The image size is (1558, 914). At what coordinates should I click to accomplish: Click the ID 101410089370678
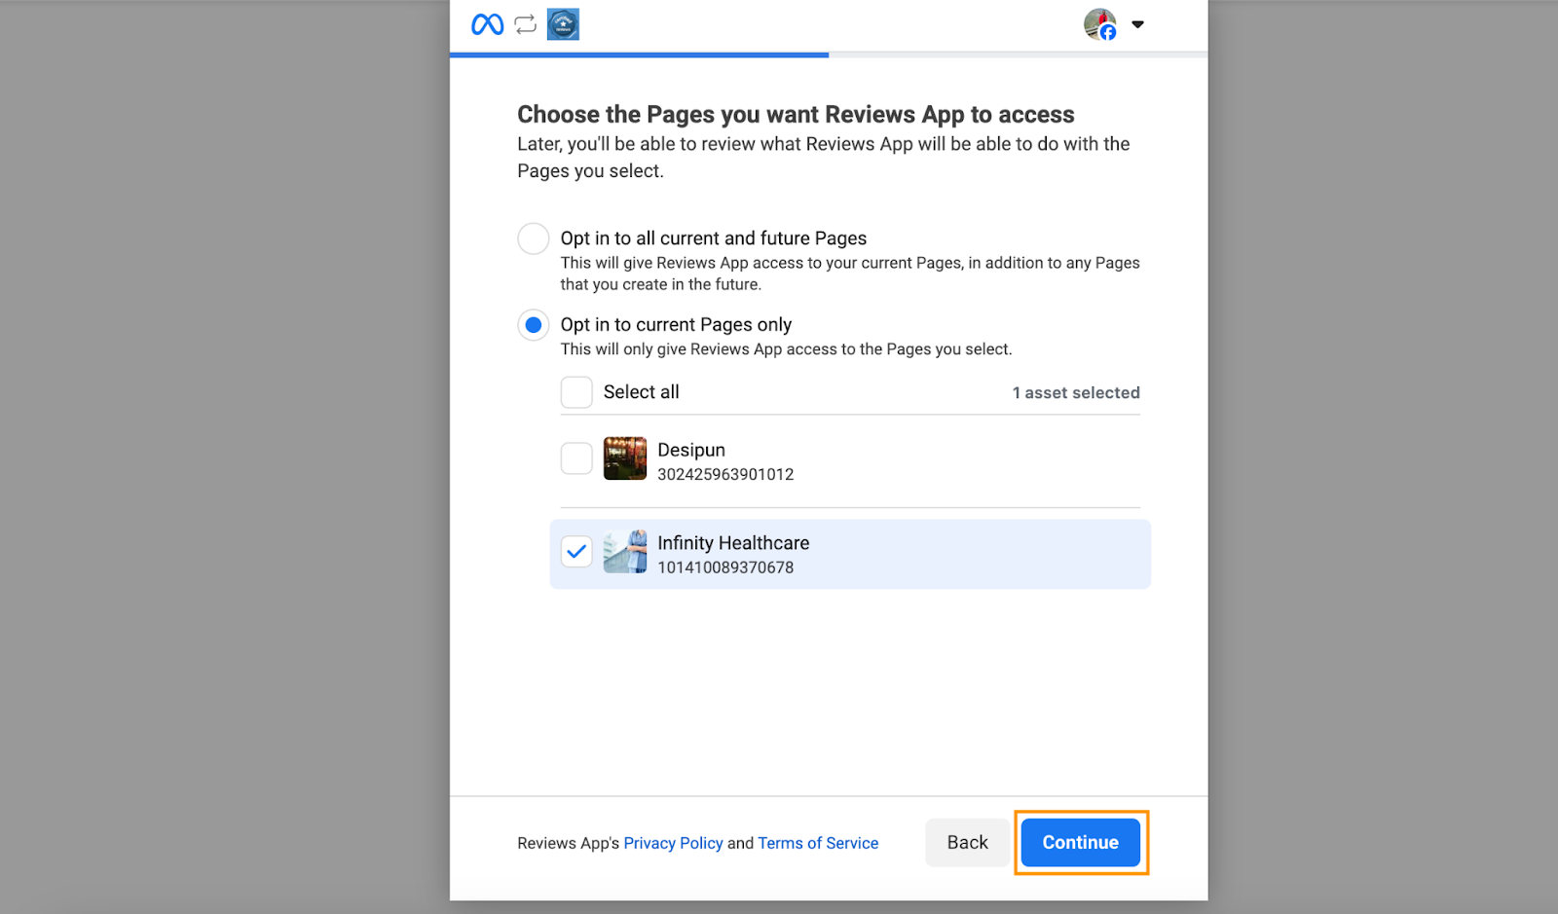click(725, 567)
